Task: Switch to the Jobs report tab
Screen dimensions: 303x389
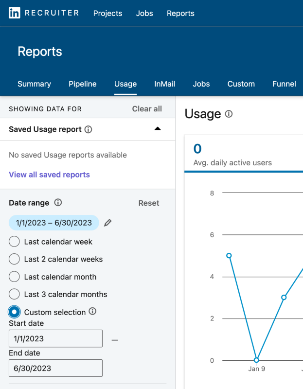Action: pos(201,84)
